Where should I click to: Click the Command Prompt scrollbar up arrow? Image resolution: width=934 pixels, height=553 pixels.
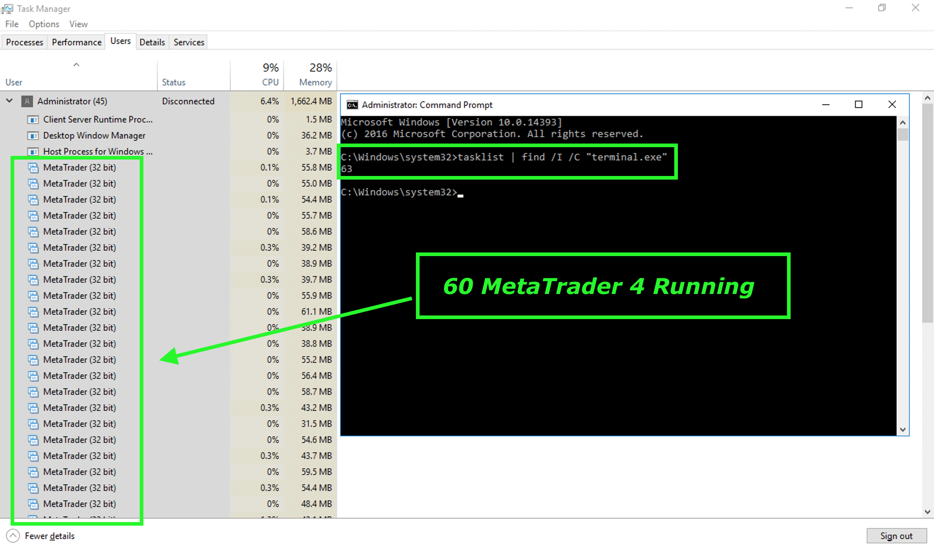pos(903,123)
